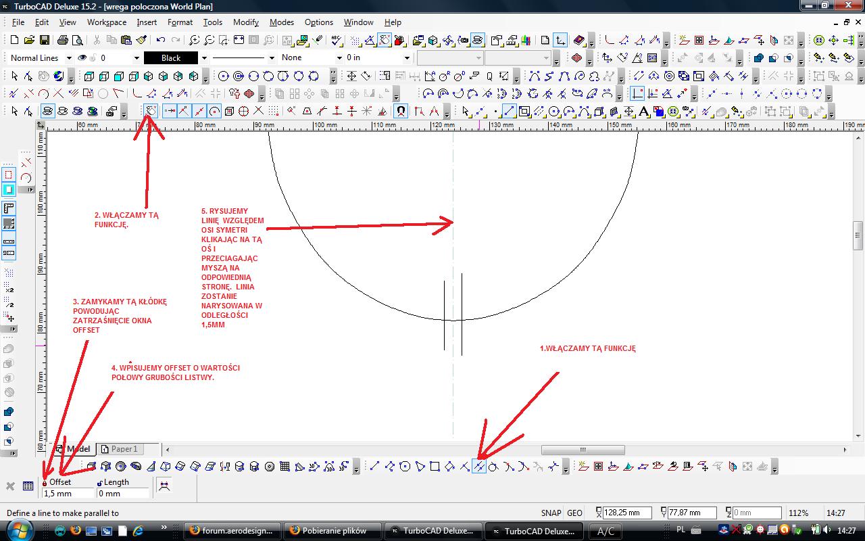Expand the Black color dropdown

[204, 58]
